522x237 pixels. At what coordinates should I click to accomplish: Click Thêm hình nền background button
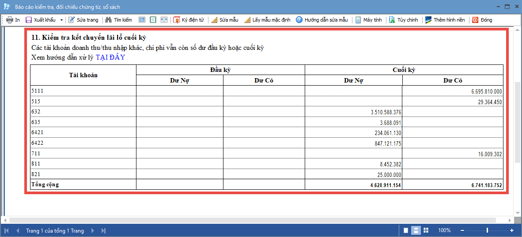tap(445, 20)
